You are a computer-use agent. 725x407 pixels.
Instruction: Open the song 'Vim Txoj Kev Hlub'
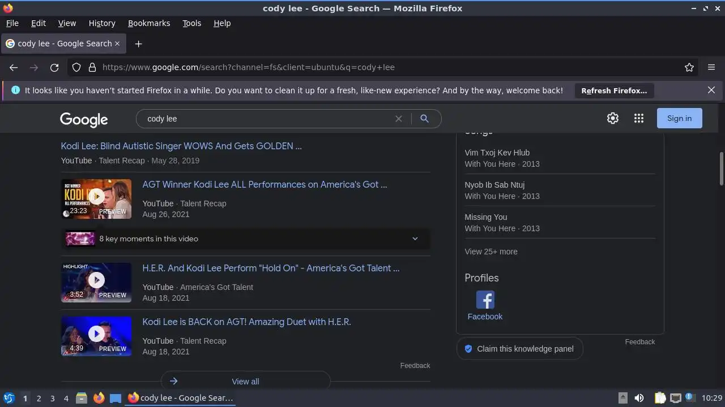click(497, 153)
